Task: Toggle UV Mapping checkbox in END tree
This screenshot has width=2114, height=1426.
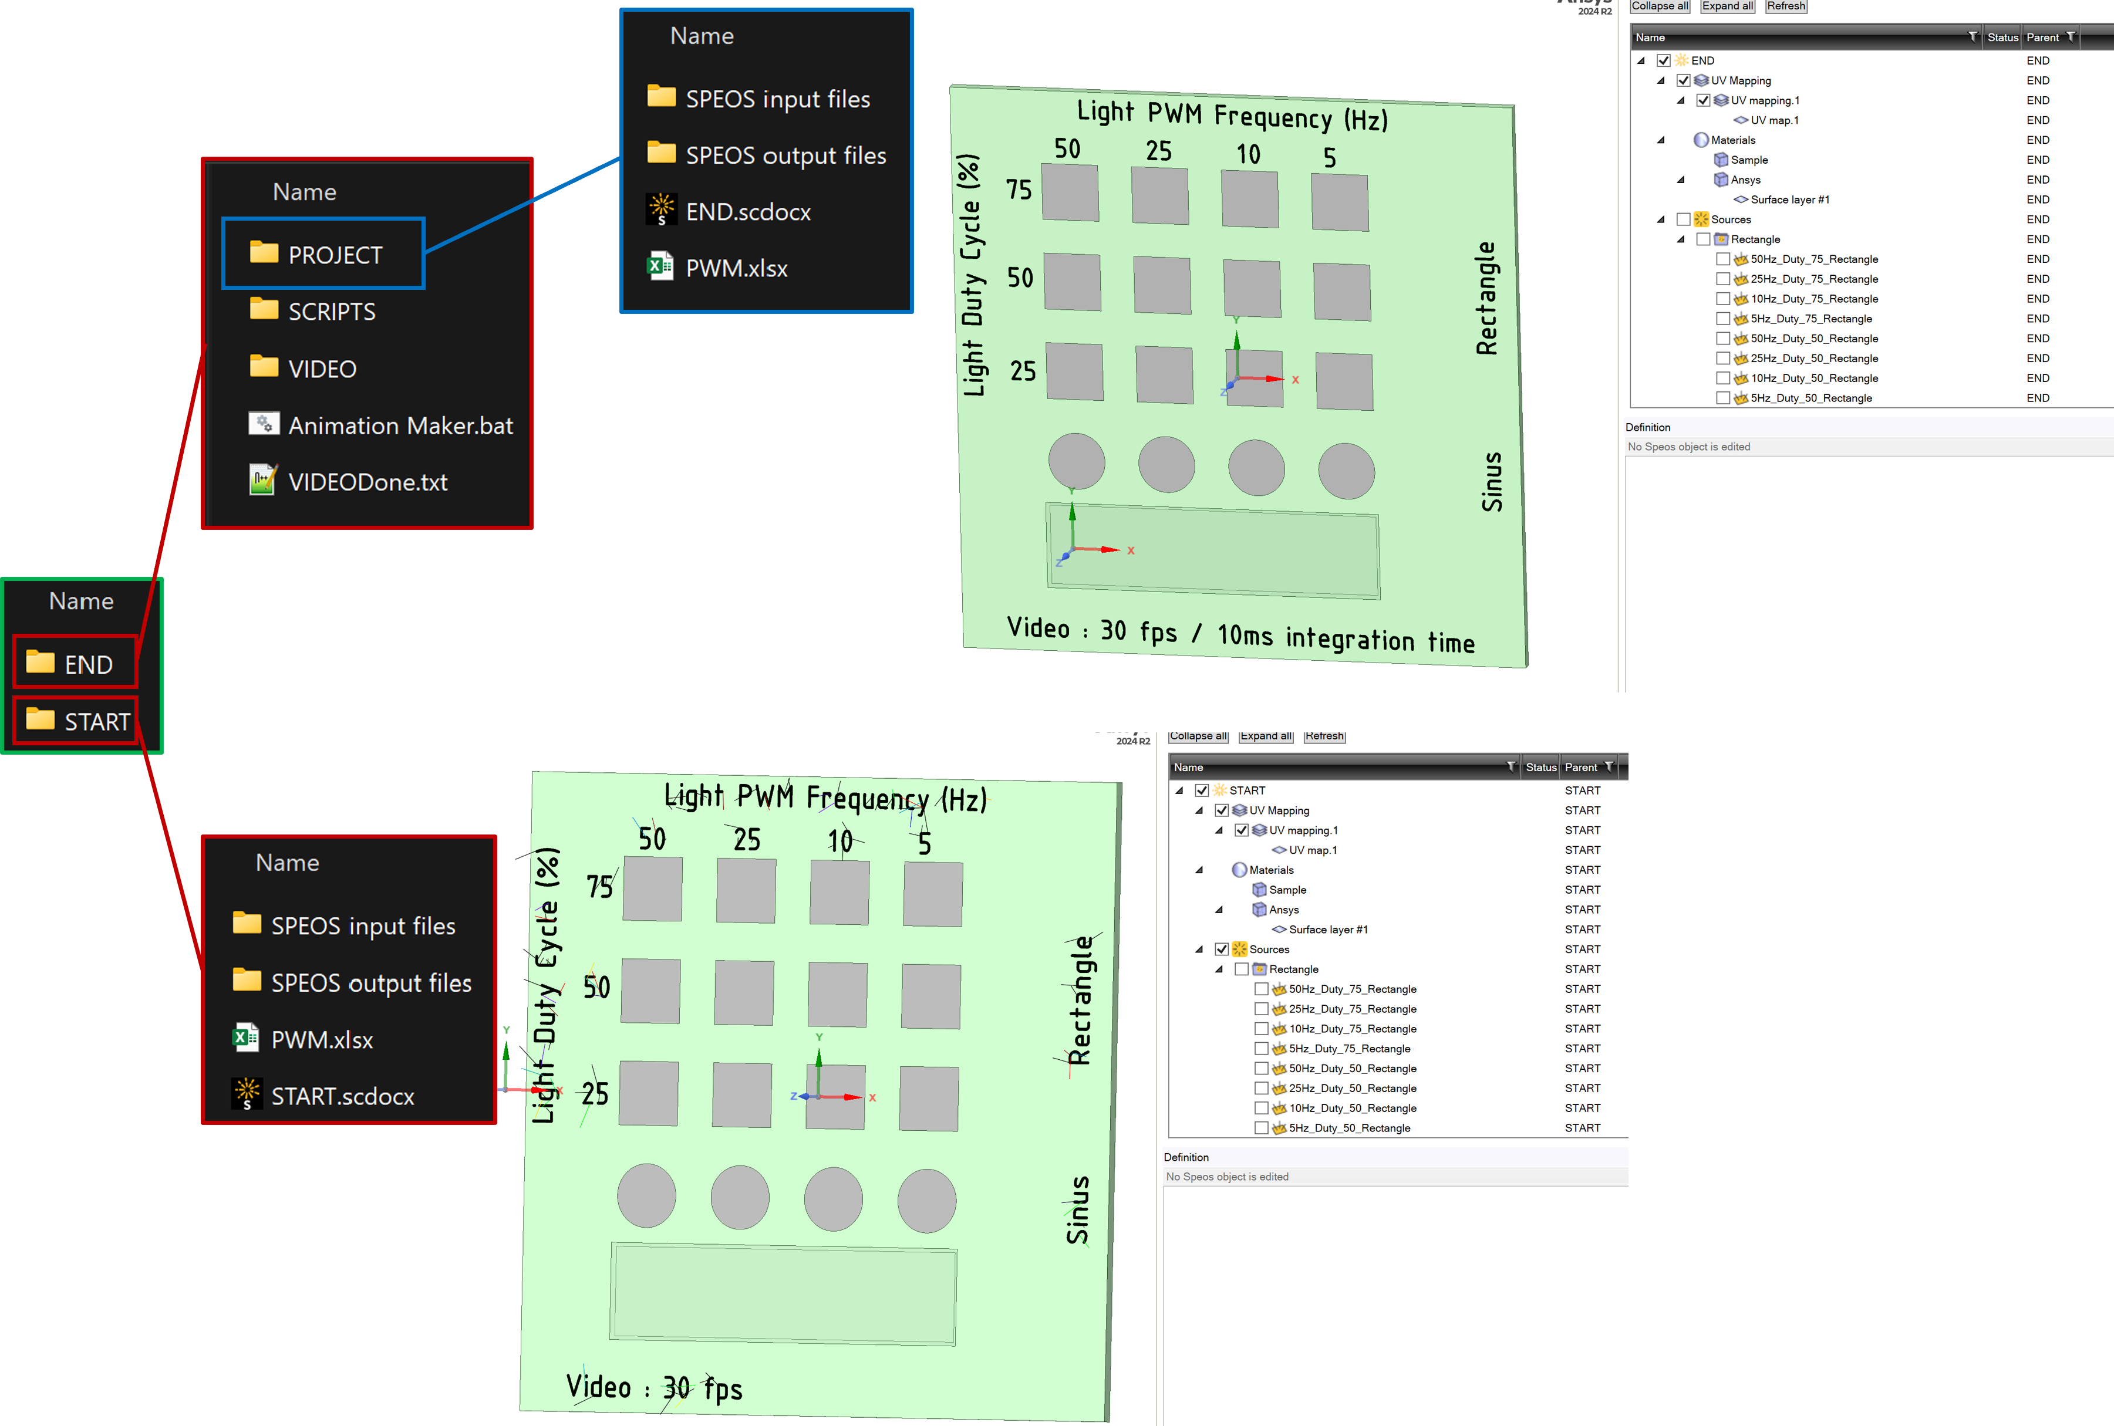Action: 1684,80
